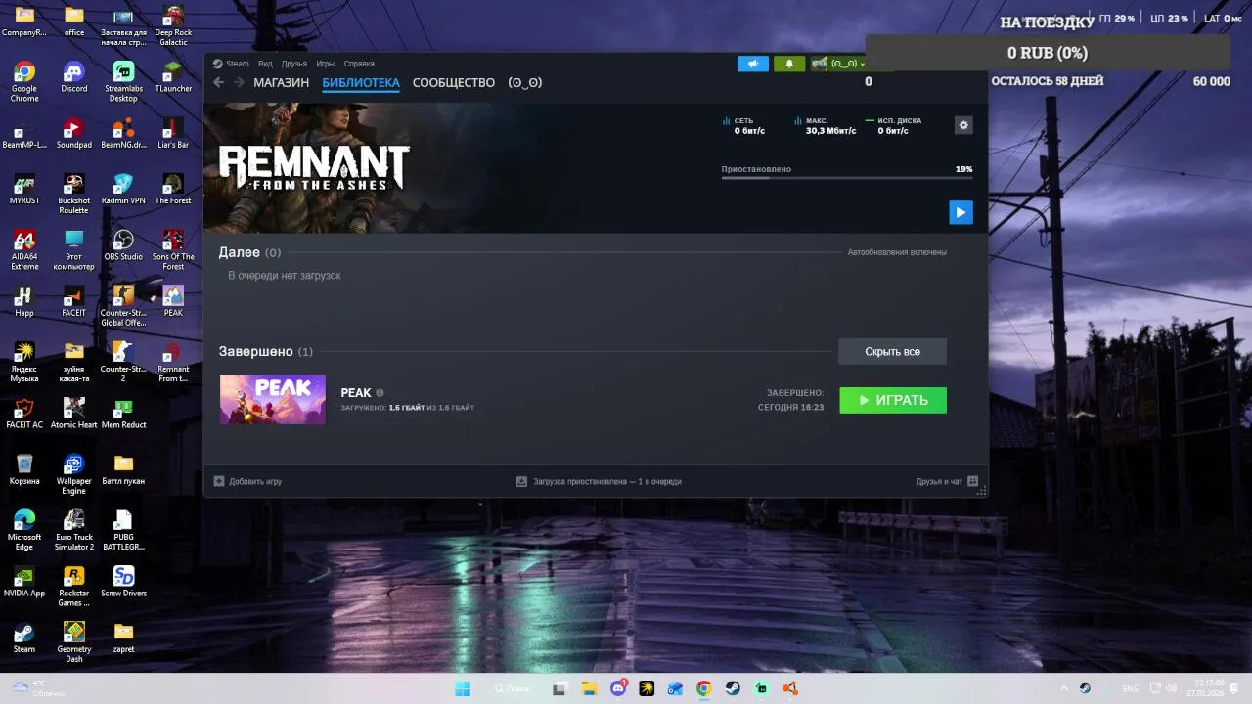
Task: Open Steam from the taskbar
Action: (733, 688)
